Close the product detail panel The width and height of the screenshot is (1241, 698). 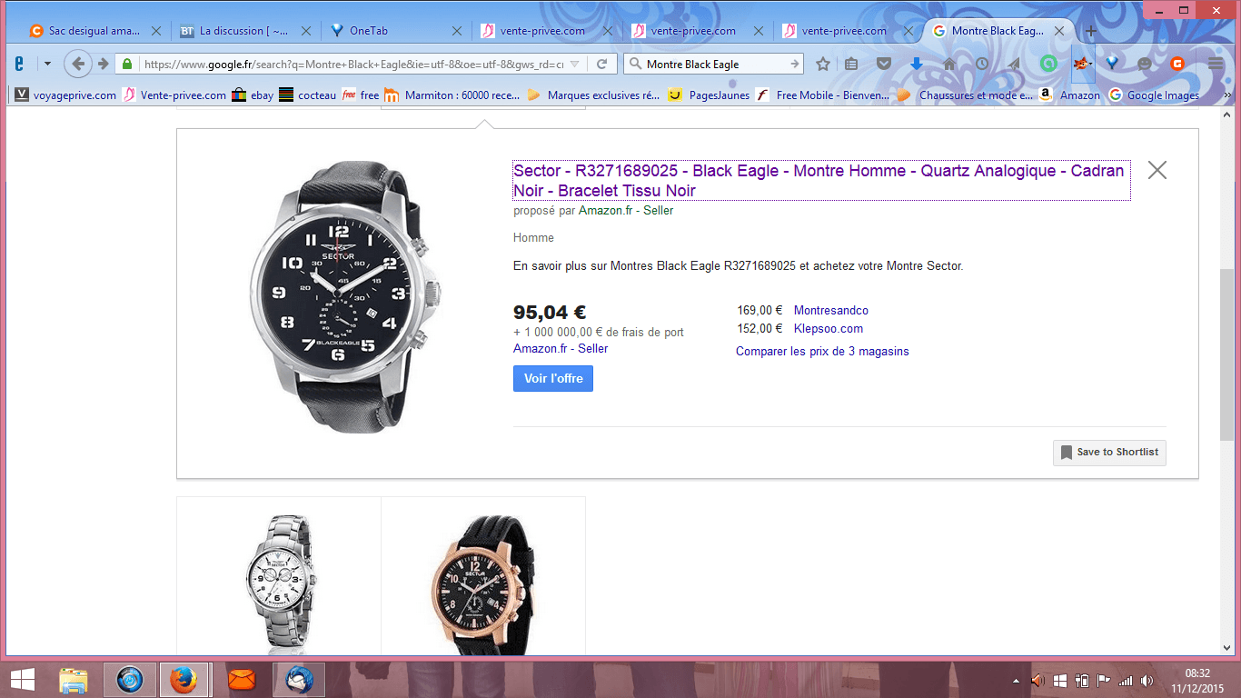coord(1157,170)
